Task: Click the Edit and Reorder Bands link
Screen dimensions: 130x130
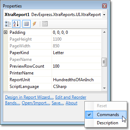Action: 71,97
